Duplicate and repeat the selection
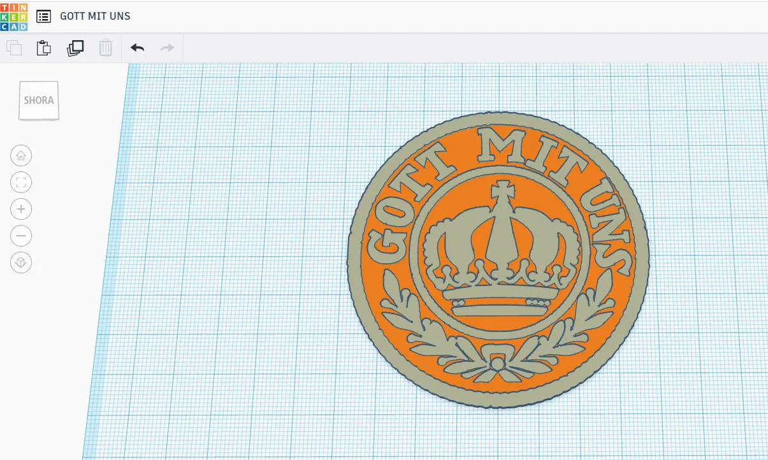Viewport: 768px width, 460px height. 75,48
